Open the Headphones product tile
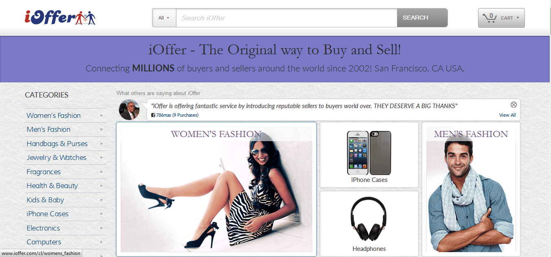This screenshot has width=551, height=257. pos(369,224)
